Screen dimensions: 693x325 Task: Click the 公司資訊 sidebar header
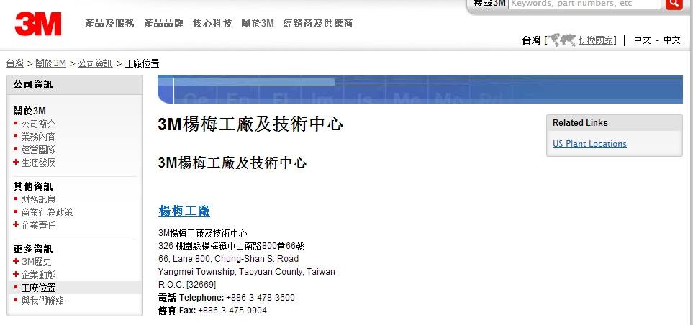[75, 85]
